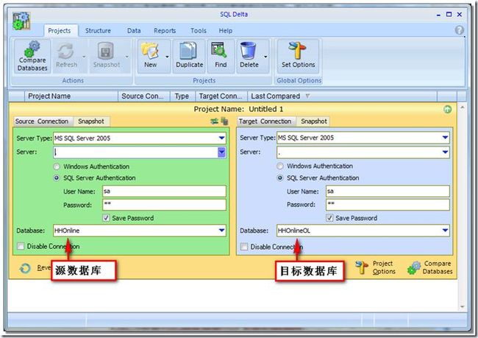The width and height of the screenshot is (478, 338).
Task: Select the source Snapshot tab
Action: point(91,122)
